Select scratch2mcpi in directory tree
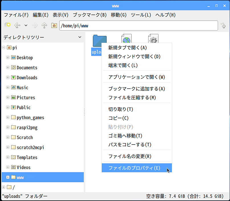 [30, 147]
